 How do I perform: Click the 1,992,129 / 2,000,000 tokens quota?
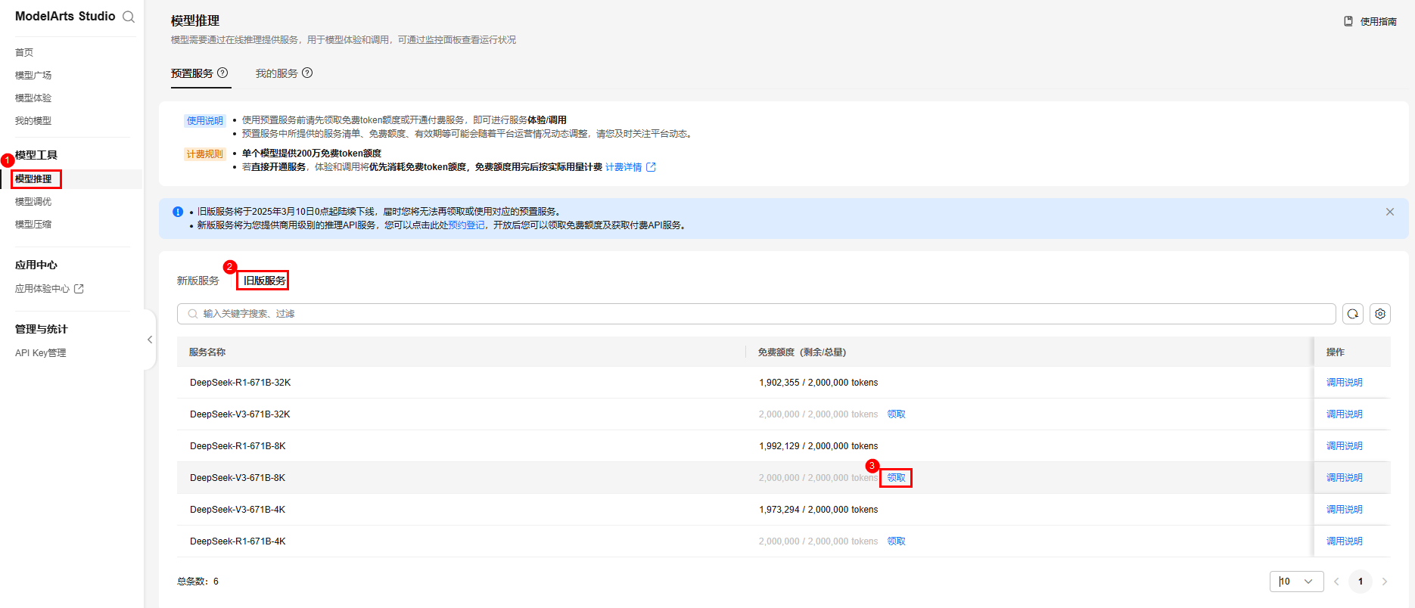819,446
